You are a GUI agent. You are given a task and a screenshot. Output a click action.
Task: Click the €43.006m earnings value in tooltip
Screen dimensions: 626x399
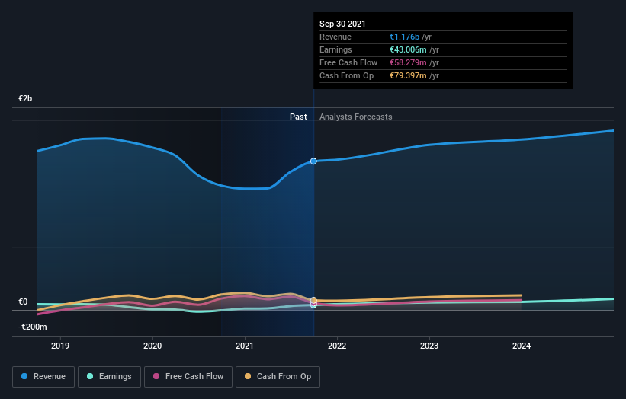pyautogui.click(x=408, y=49)
